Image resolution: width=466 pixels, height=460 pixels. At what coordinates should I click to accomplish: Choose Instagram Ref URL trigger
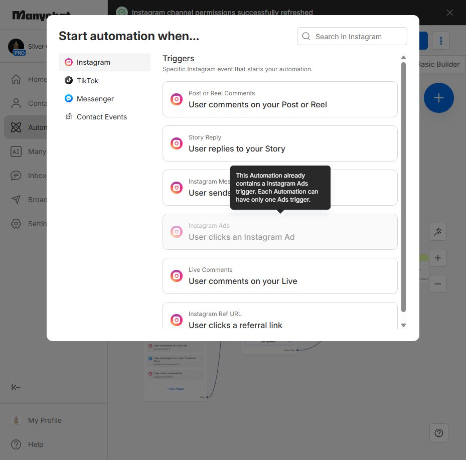pos(280,316)
